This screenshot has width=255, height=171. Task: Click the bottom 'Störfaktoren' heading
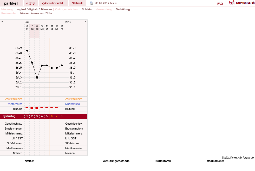[163, 161]
